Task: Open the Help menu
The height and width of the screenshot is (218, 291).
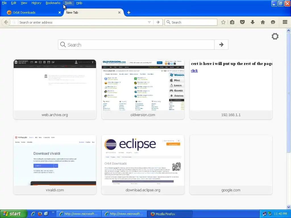Action: coord(79,3)
